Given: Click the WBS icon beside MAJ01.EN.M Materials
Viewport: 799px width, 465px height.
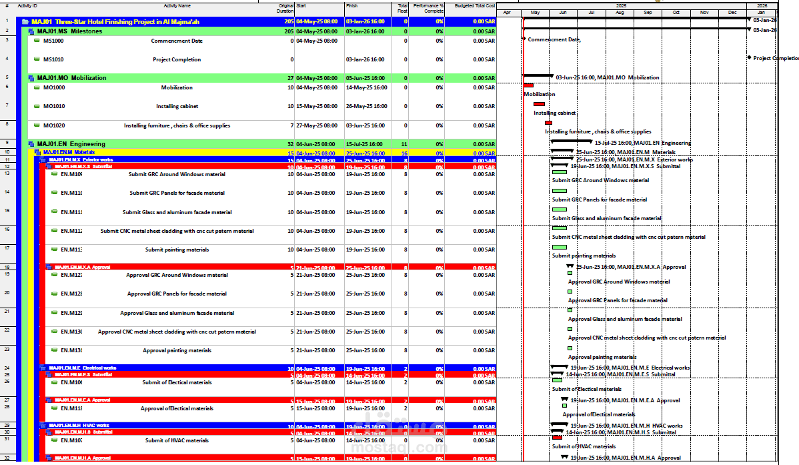Looking at the screenshot, I should tap(37, 152).
